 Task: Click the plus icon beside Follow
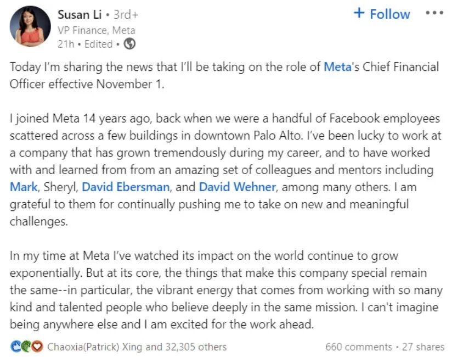359,13
